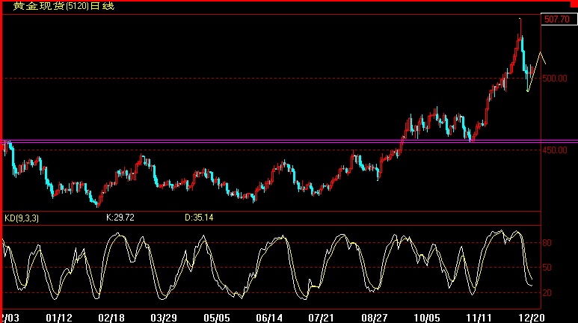Select the 03/29 date label
578x323 pixels.
pos(164,318)
